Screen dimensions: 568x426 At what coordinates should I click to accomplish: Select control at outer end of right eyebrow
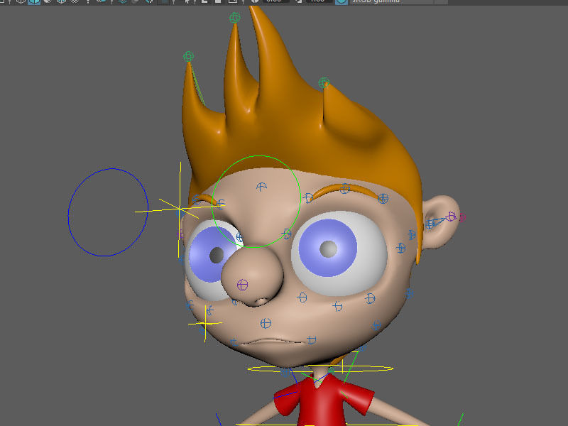click(383, 198)
